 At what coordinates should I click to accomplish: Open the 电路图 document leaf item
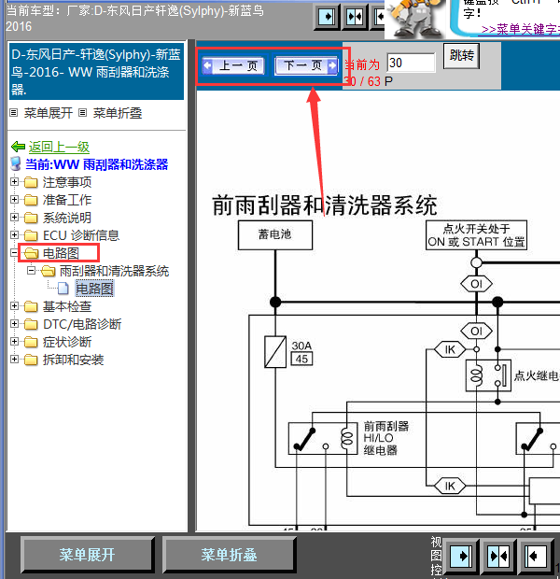(x=94, y=289)
